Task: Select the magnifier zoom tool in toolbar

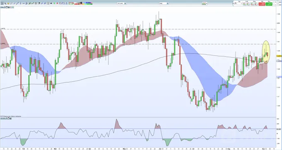Action: pyautogui.click(x=5, y=3)
